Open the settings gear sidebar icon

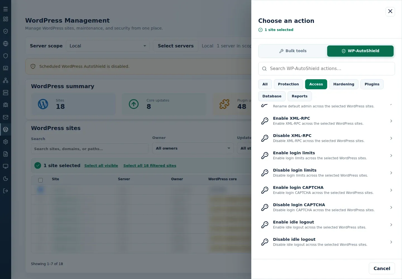[x=6, y=142]
